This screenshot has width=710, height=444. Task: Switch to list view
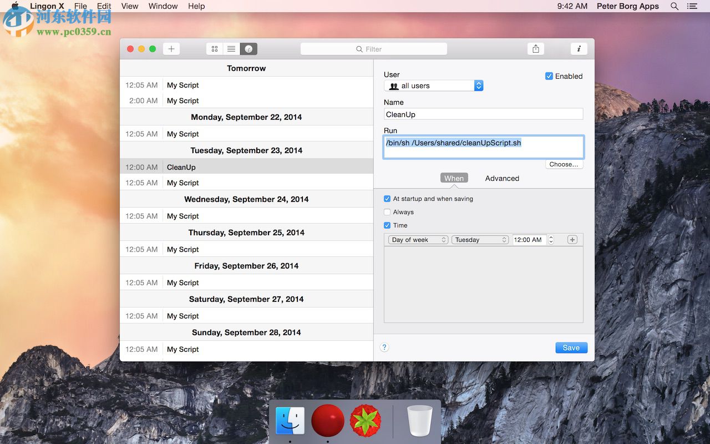[231, 49]
